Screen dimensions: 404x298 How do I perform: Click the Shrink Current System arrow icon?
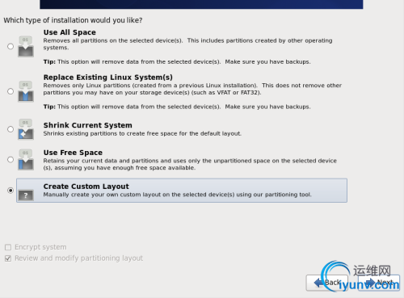pos(26,129)
